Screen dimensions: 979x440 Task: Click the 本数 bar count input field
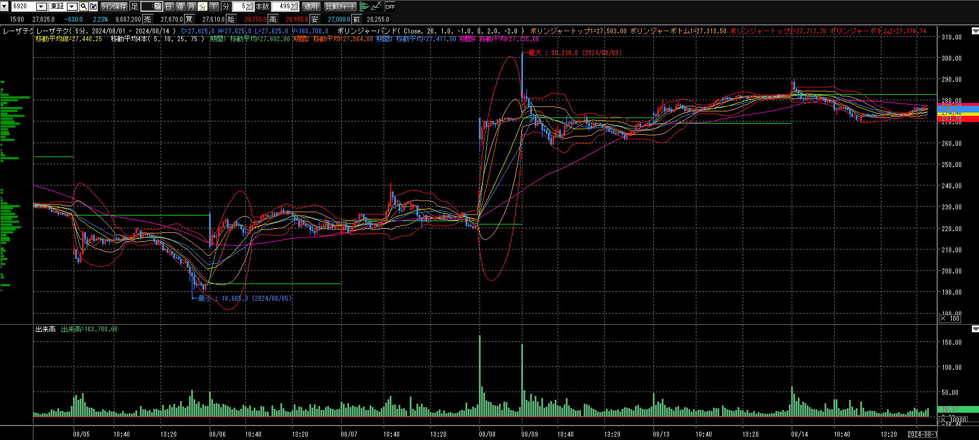pyautogui.click(x=282, y=7)
